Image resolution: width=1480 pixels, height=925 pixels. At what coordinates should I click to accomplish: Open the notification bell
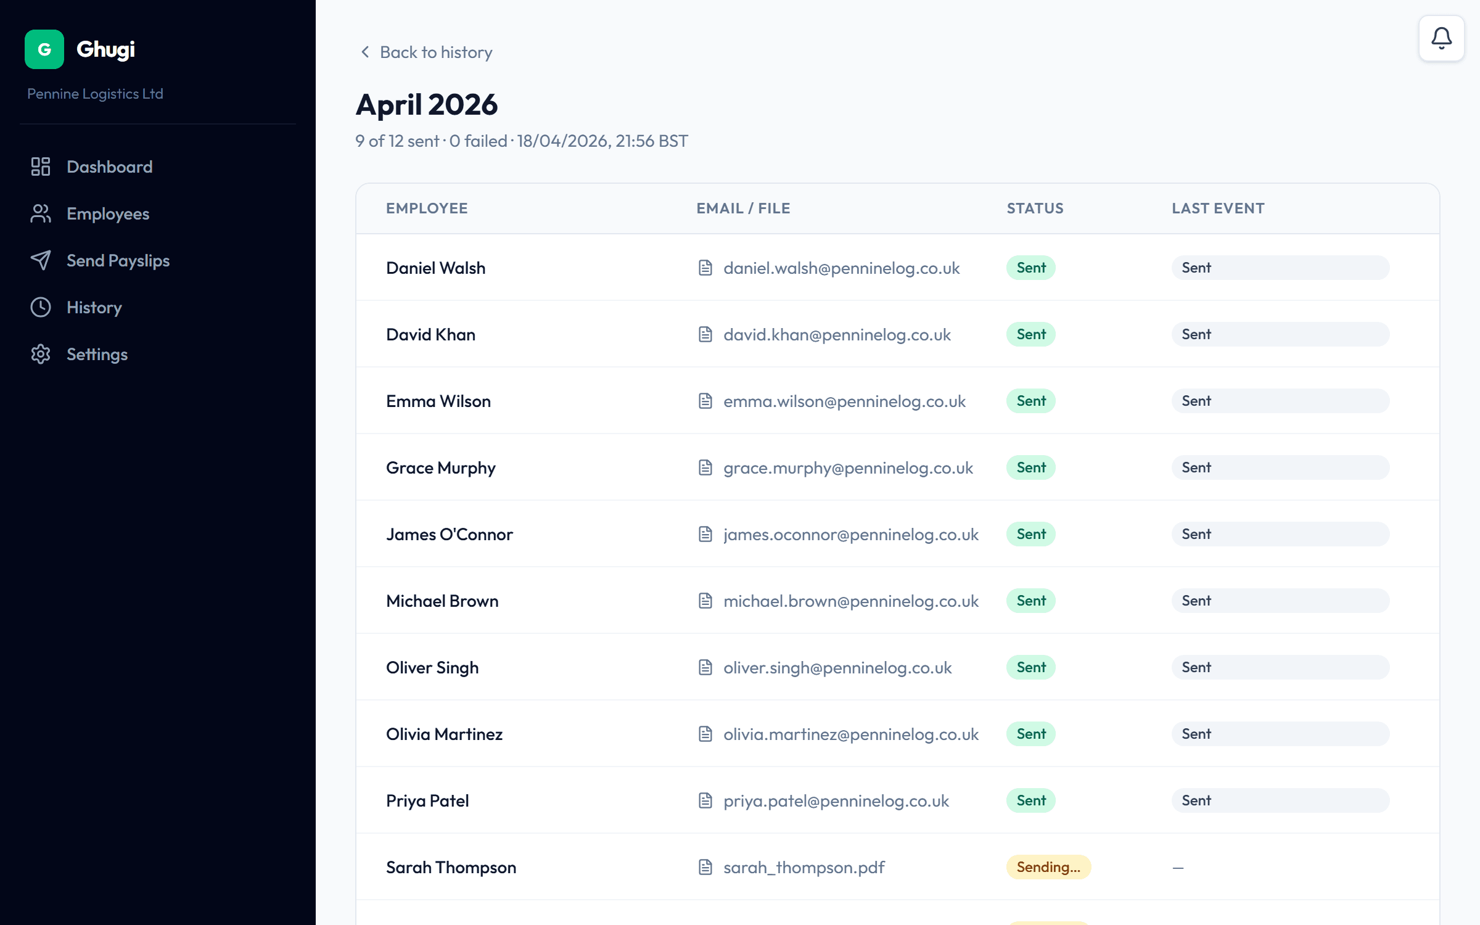pos(1441,38)
